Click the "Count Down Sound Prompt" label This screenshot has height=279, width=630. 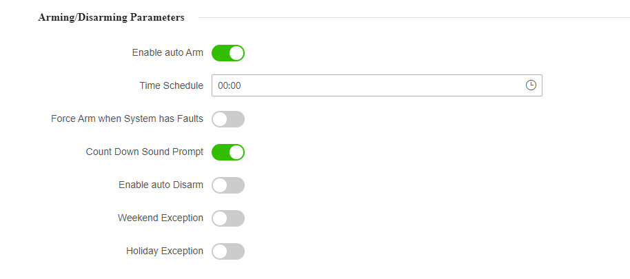(144, 152)
